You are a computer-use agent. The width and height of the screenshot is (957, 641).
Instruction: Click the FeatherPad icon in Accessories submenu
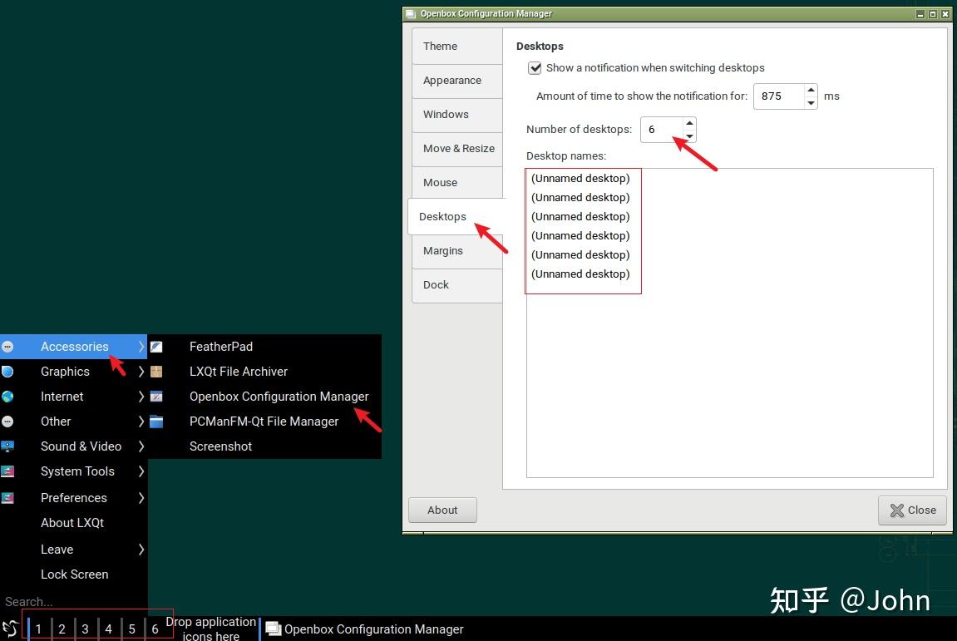click(156, 347)
